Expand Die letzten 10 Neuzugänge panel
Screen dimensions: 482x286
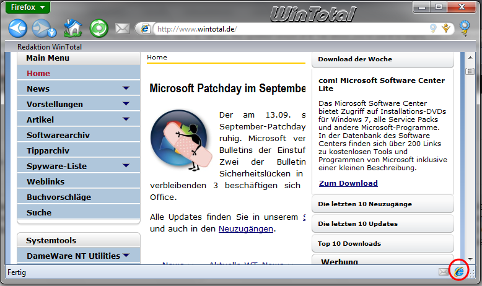click(x=383, y=204)
